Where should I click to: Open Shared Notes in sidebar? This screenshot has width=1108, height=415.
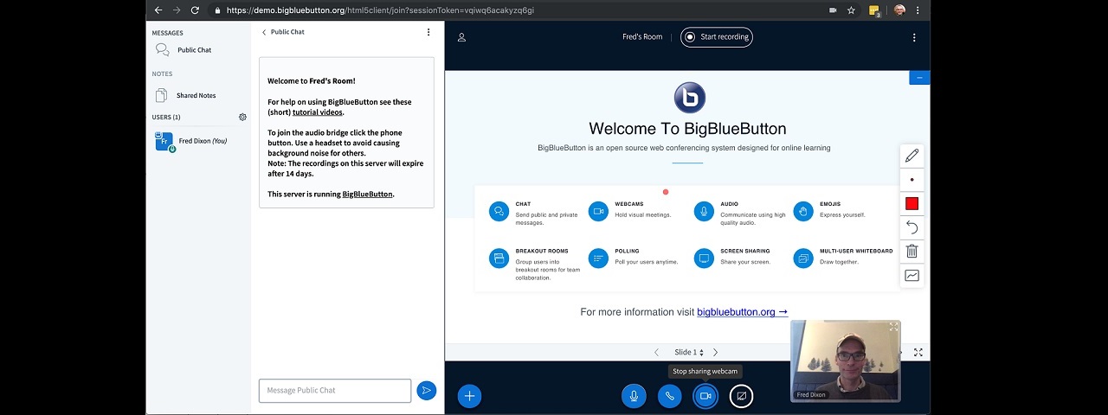(x=196, y=95)
